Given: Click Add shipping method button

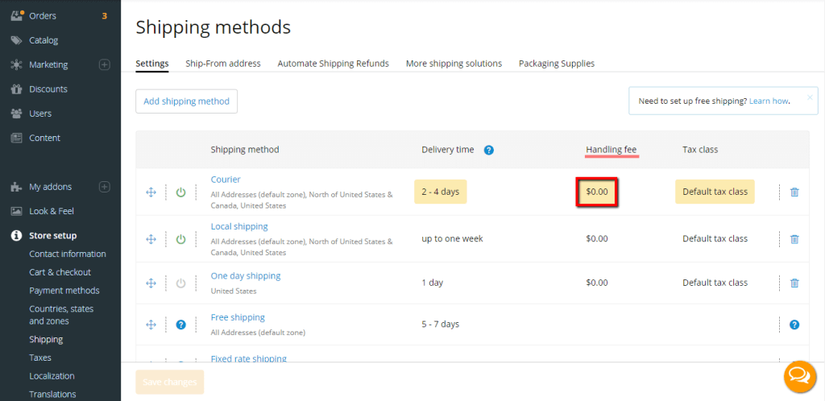Looking at the screenshot, I should (186, 101).
